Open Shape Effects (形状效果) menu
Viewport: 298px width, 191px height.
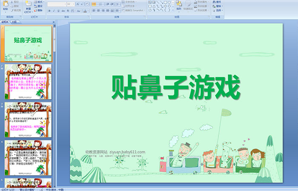point(201,10)
